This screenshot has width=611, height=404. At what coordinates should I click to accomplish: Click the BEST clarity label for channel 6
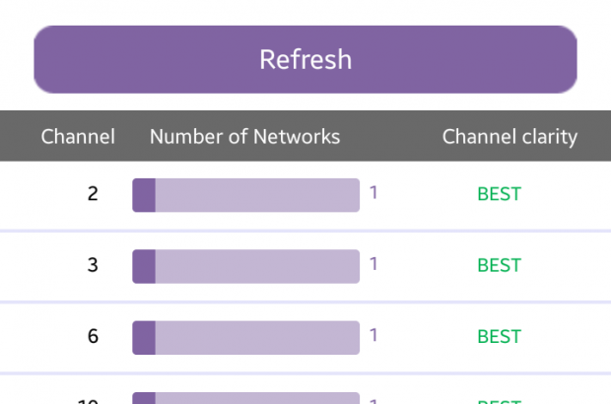[499, 336]
